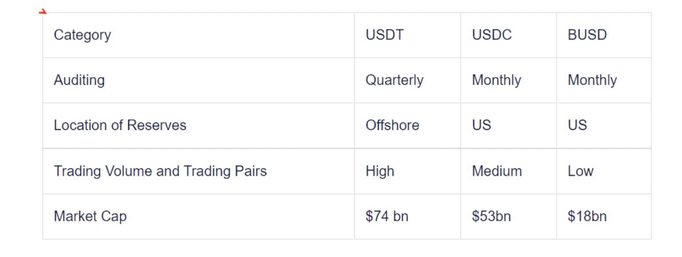Click the High trading volume cell
Image resolution: width=682 pixels, height=257 pixels.
(x=380, y=171)
